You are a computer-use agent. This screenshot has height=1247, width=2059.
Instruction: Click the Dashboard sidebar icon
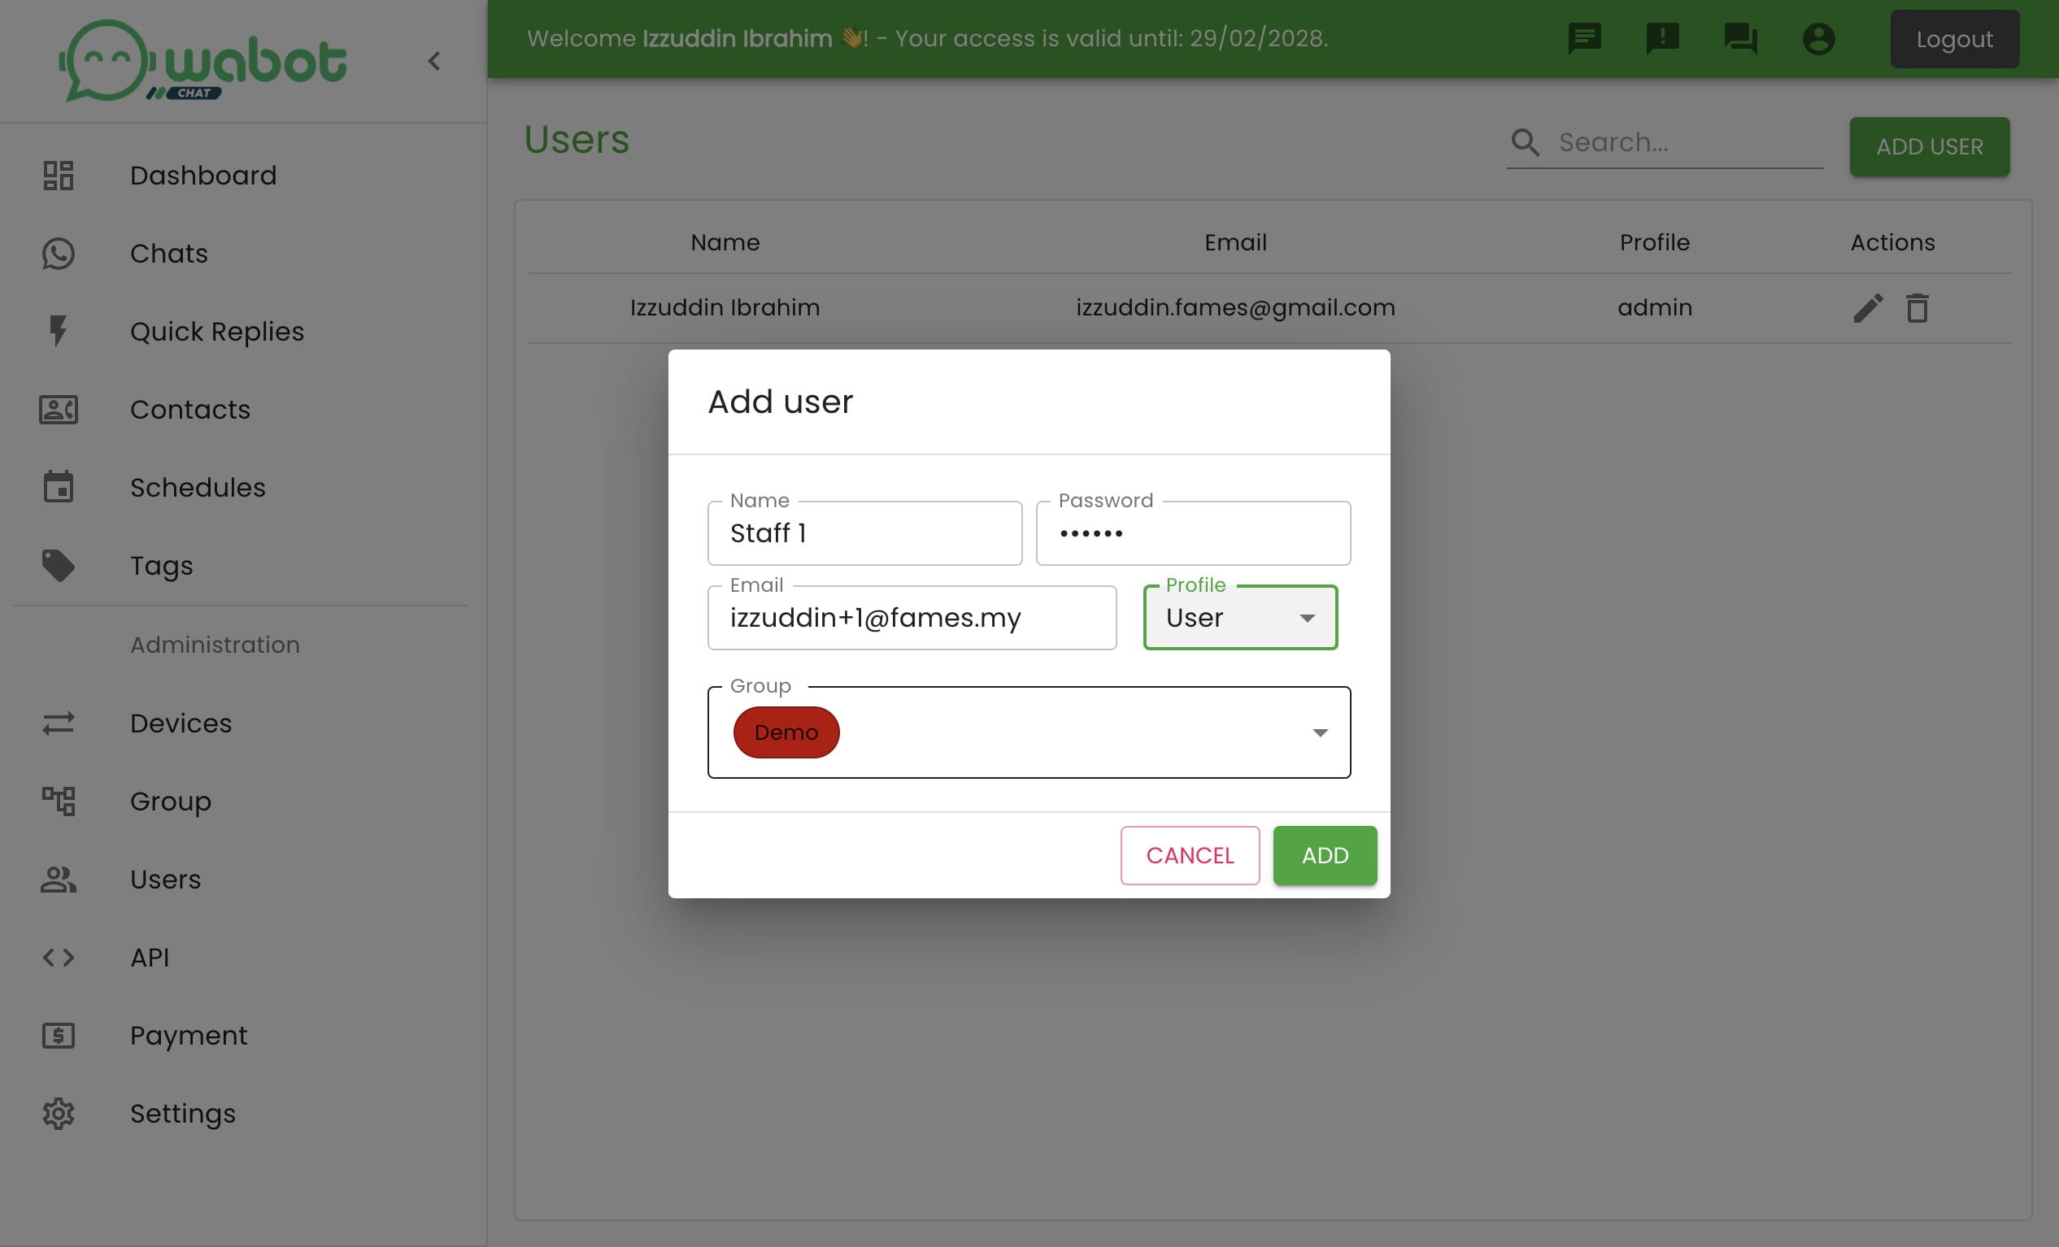[x=58, y=175]
